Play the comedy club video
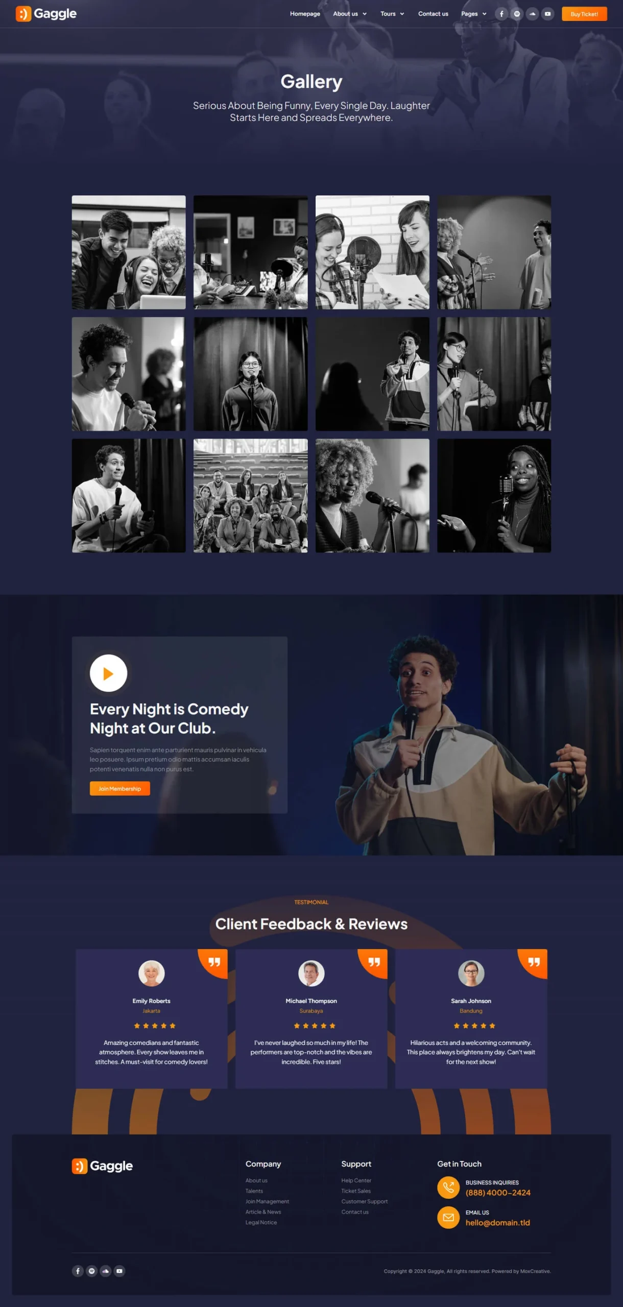 tap(108, 673)
